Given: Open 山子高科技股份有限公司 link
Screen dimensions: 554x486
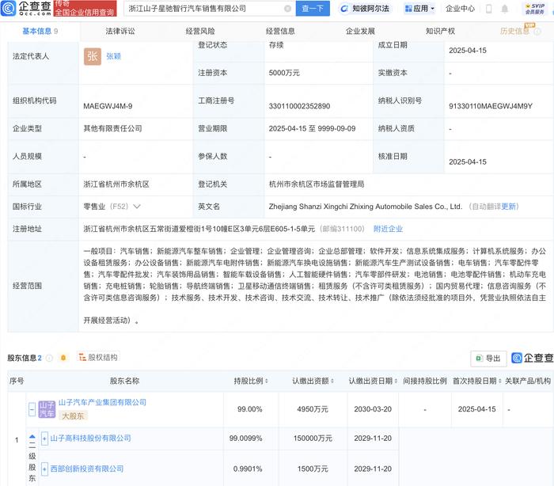Looking at the screenshot, I should [90, 439].
